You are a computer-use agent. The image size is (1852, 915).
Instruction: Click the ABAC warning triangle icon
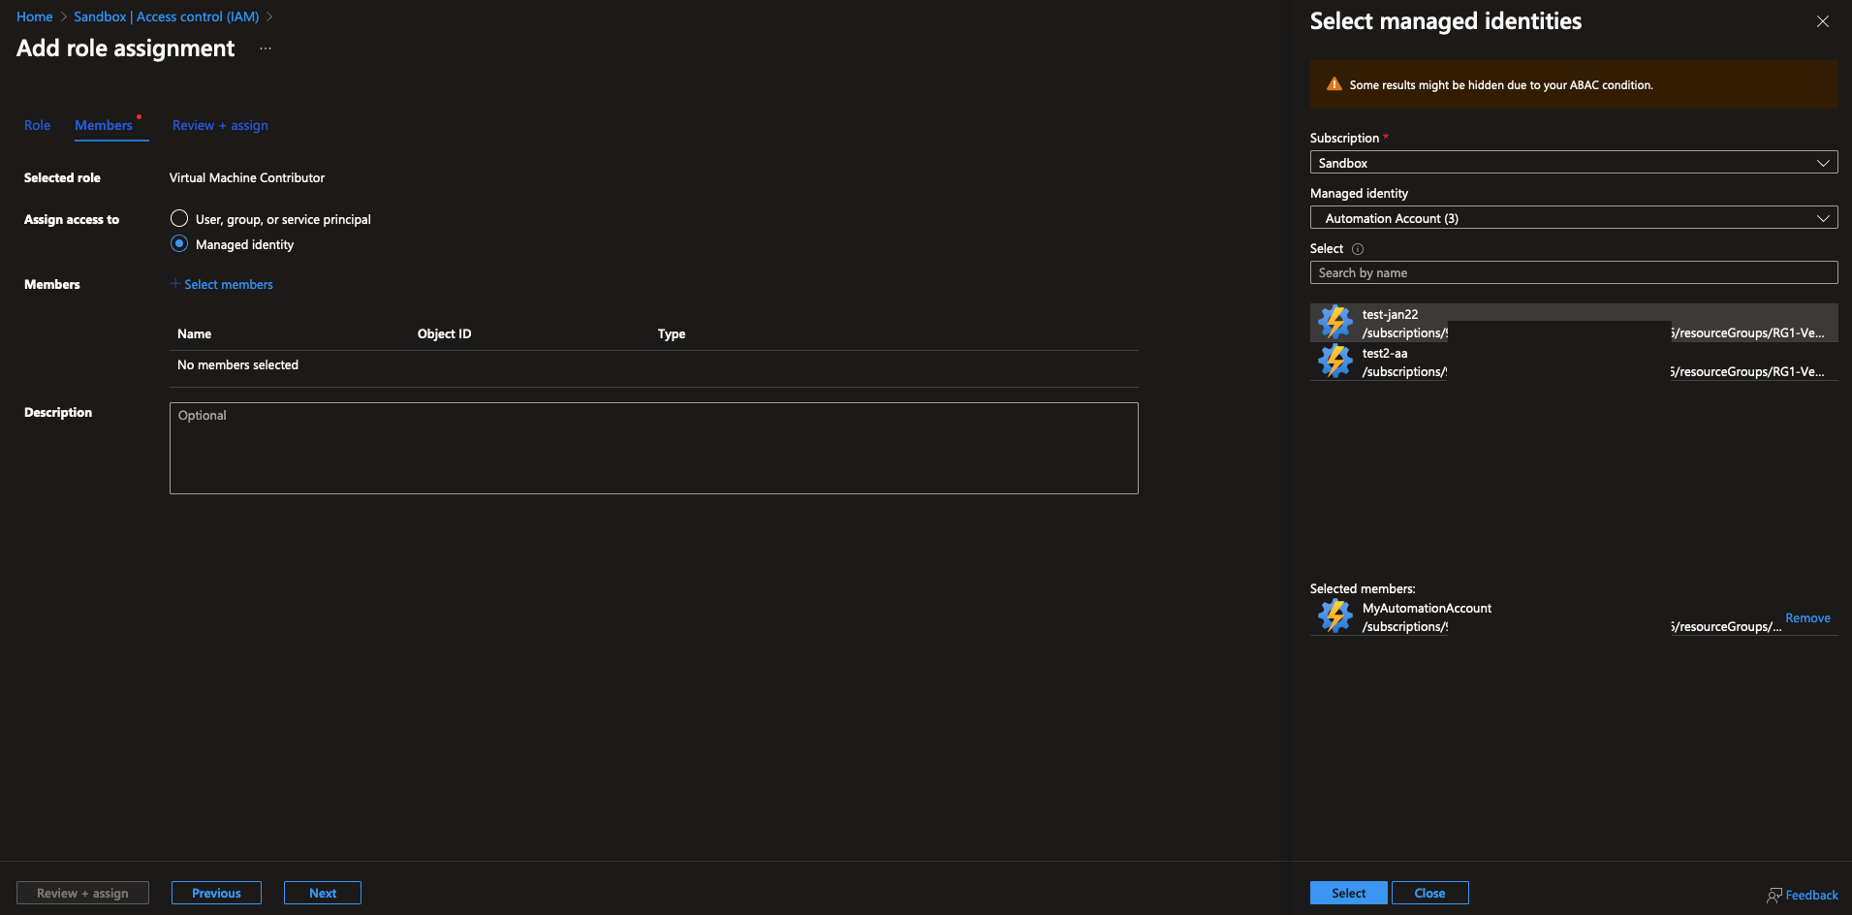(x=1334, y=84)
